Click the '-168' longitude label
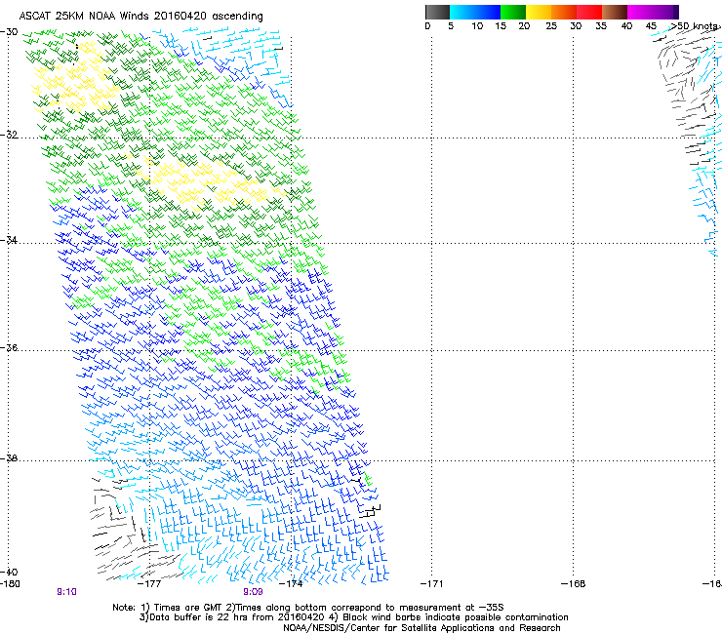The image size is (722, 634). [574, 584]
